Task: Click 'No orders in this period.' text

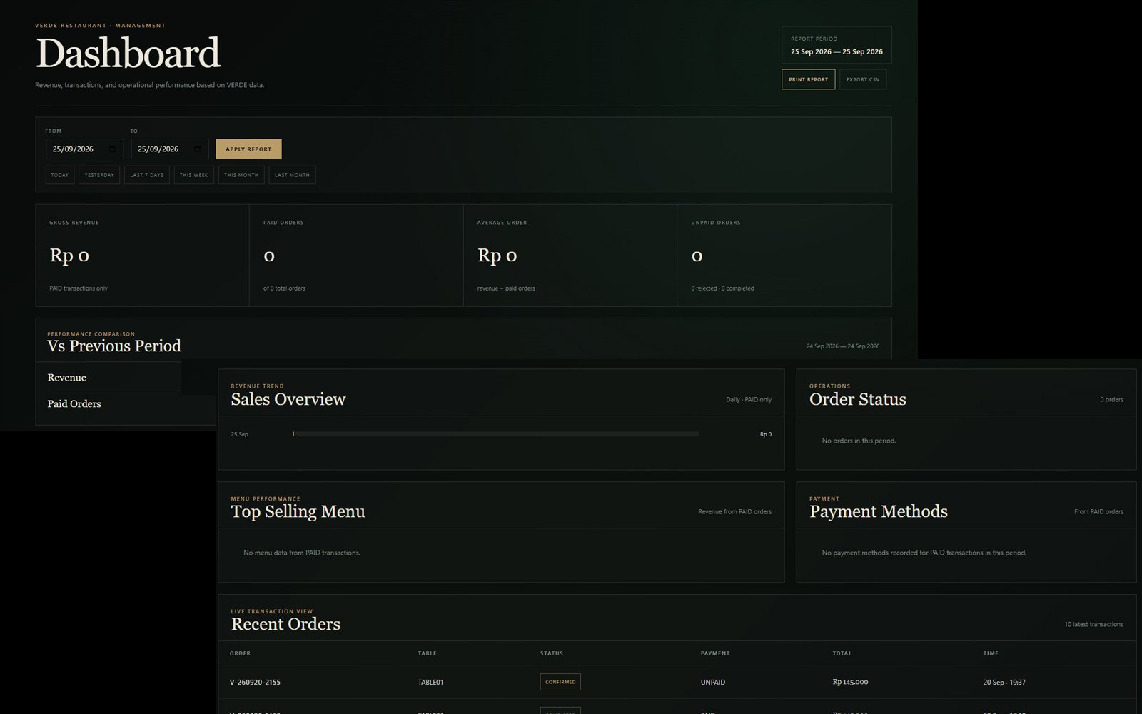Action: (x=859, y=441)
